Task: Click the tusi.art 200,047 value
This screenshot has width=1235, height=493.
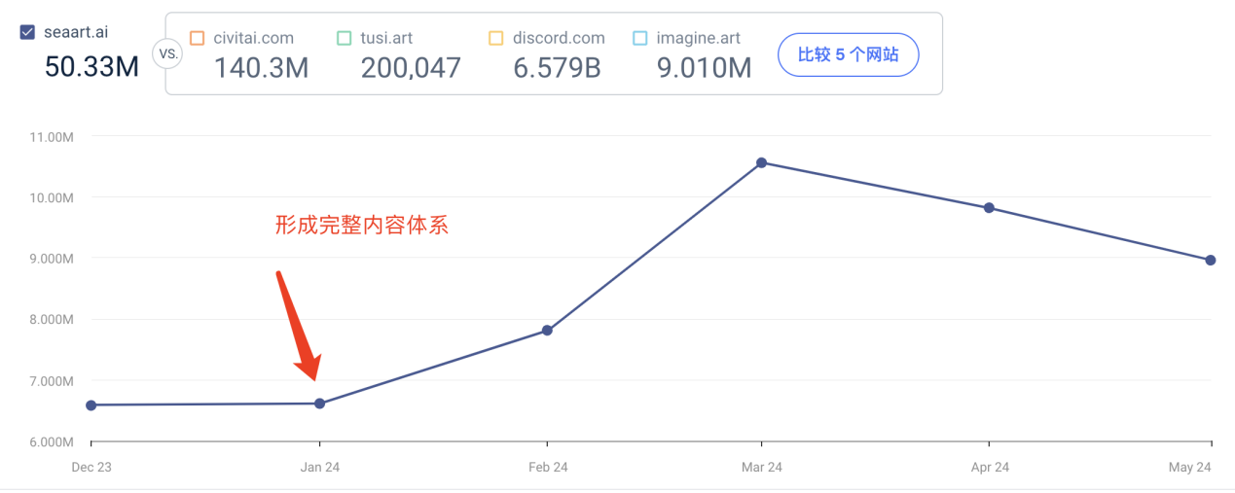Action: pyautogui.click(x=411, y=67)
